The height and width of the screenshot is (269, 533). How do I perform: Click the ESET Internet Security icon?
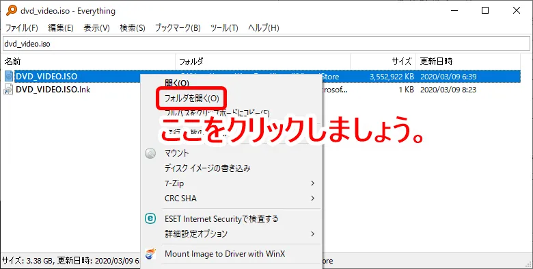pos(150,218)
